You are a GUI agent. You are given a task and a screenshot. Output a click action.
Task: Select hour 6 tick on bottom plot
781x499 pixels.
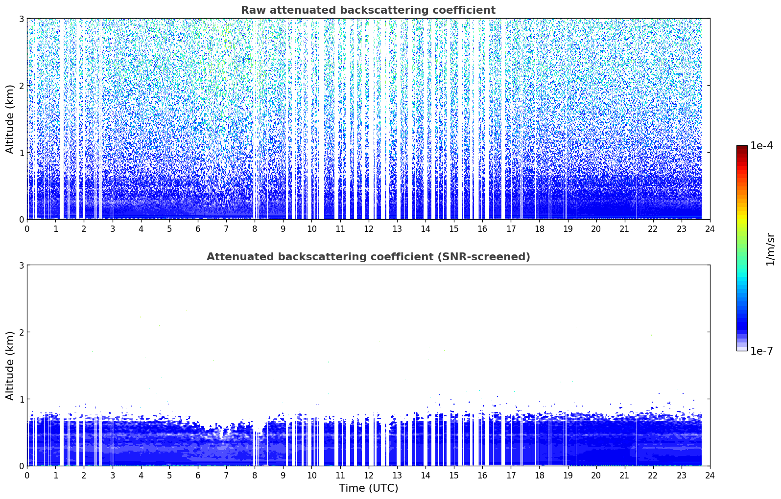198,475
